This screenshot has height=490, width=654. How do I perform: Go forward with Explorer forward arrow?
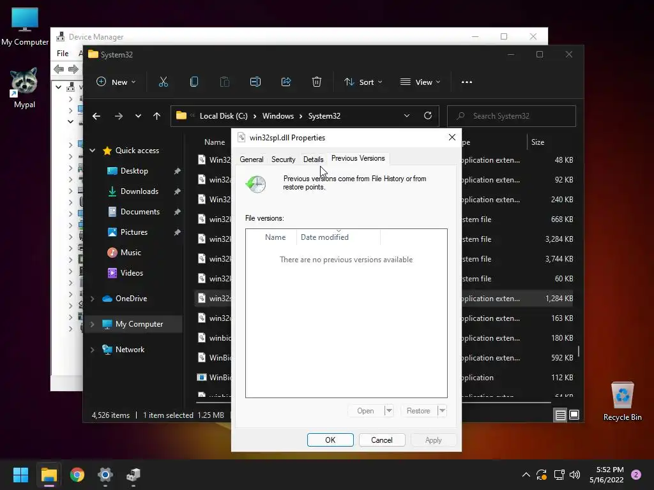point(119,116)
